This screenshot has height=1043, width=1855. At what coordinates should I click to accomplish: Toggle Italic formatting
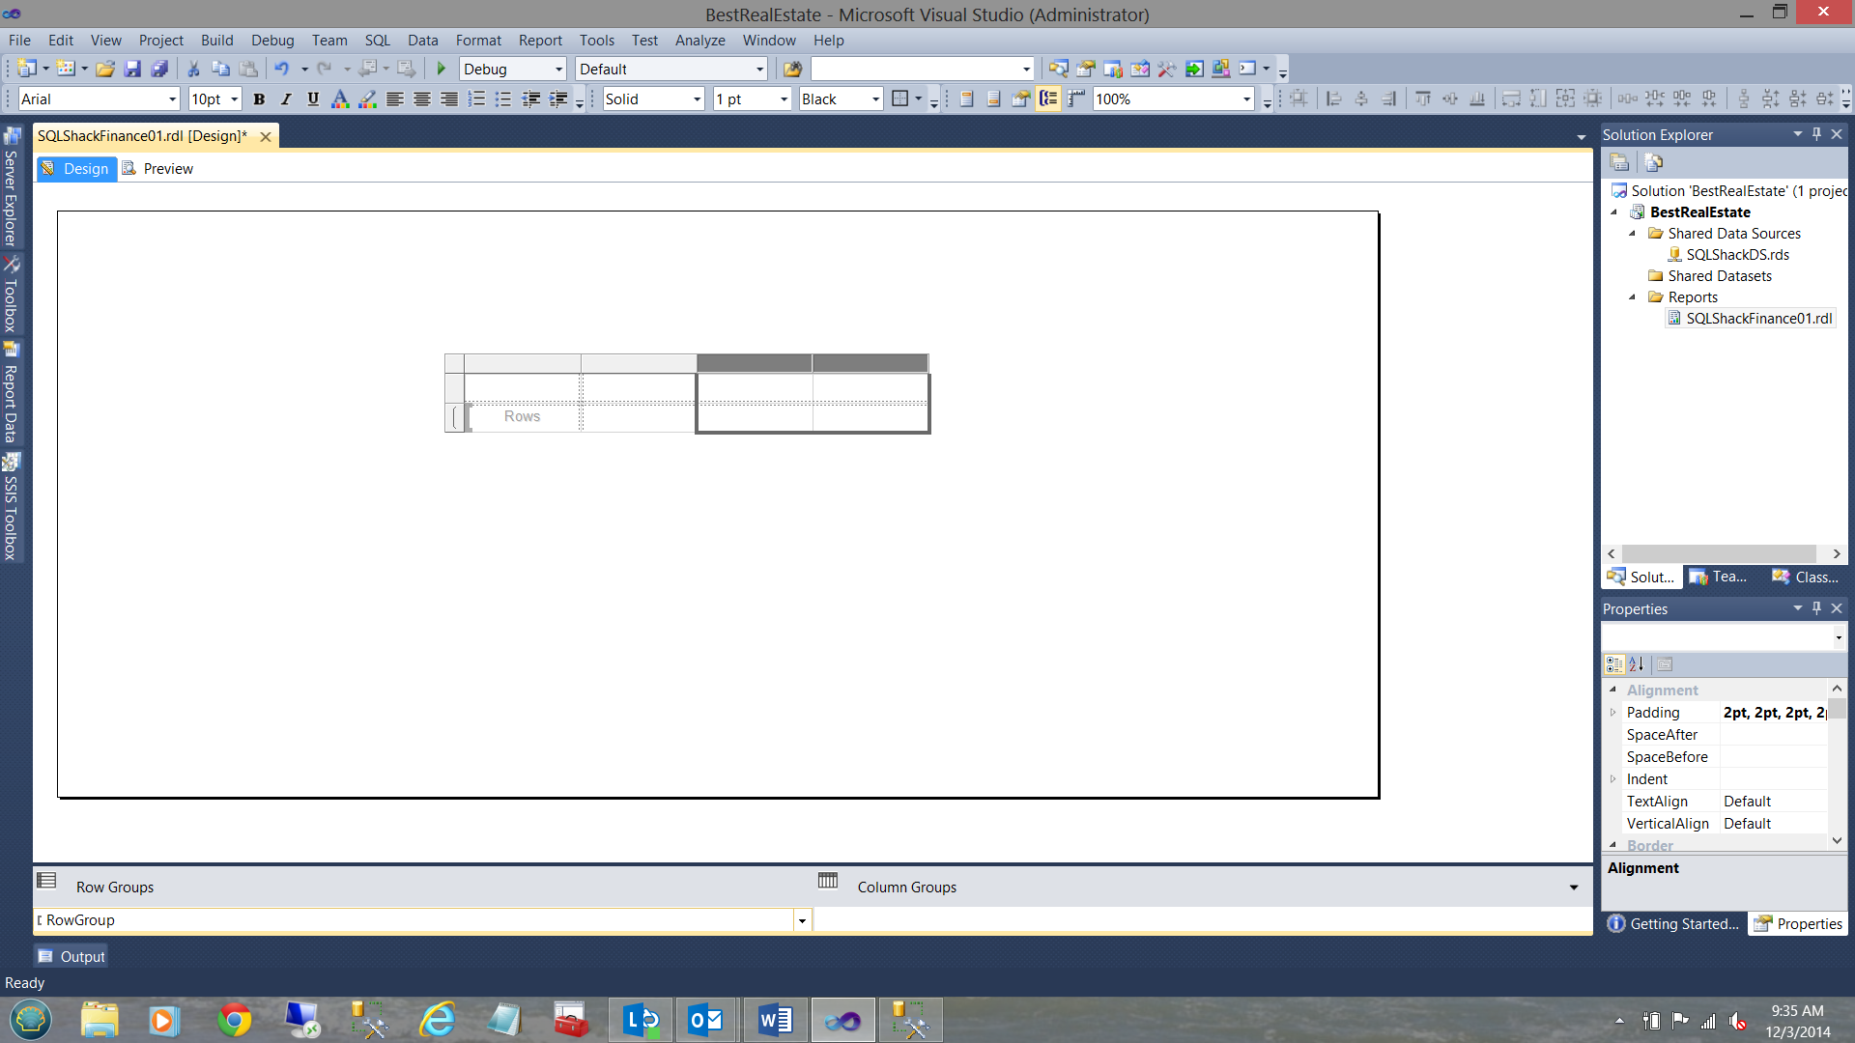(286, 99)
